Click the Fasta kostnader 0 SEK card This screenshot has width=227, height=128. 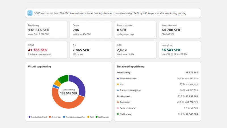click(135, 30)
